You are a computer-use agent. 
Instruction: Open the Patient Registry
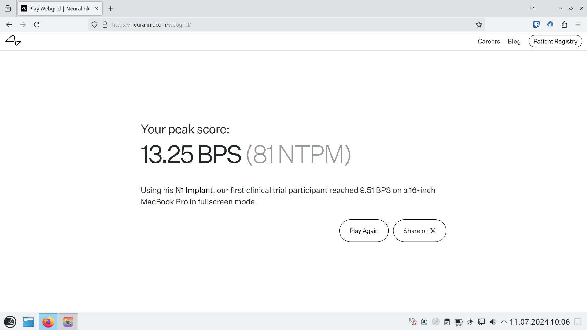(x=555, y=41)
